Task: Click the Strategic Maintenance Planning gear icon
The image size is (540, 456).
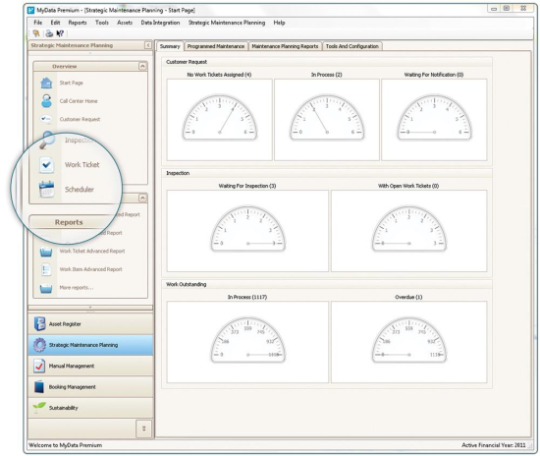Action: [x=39, y=345]
